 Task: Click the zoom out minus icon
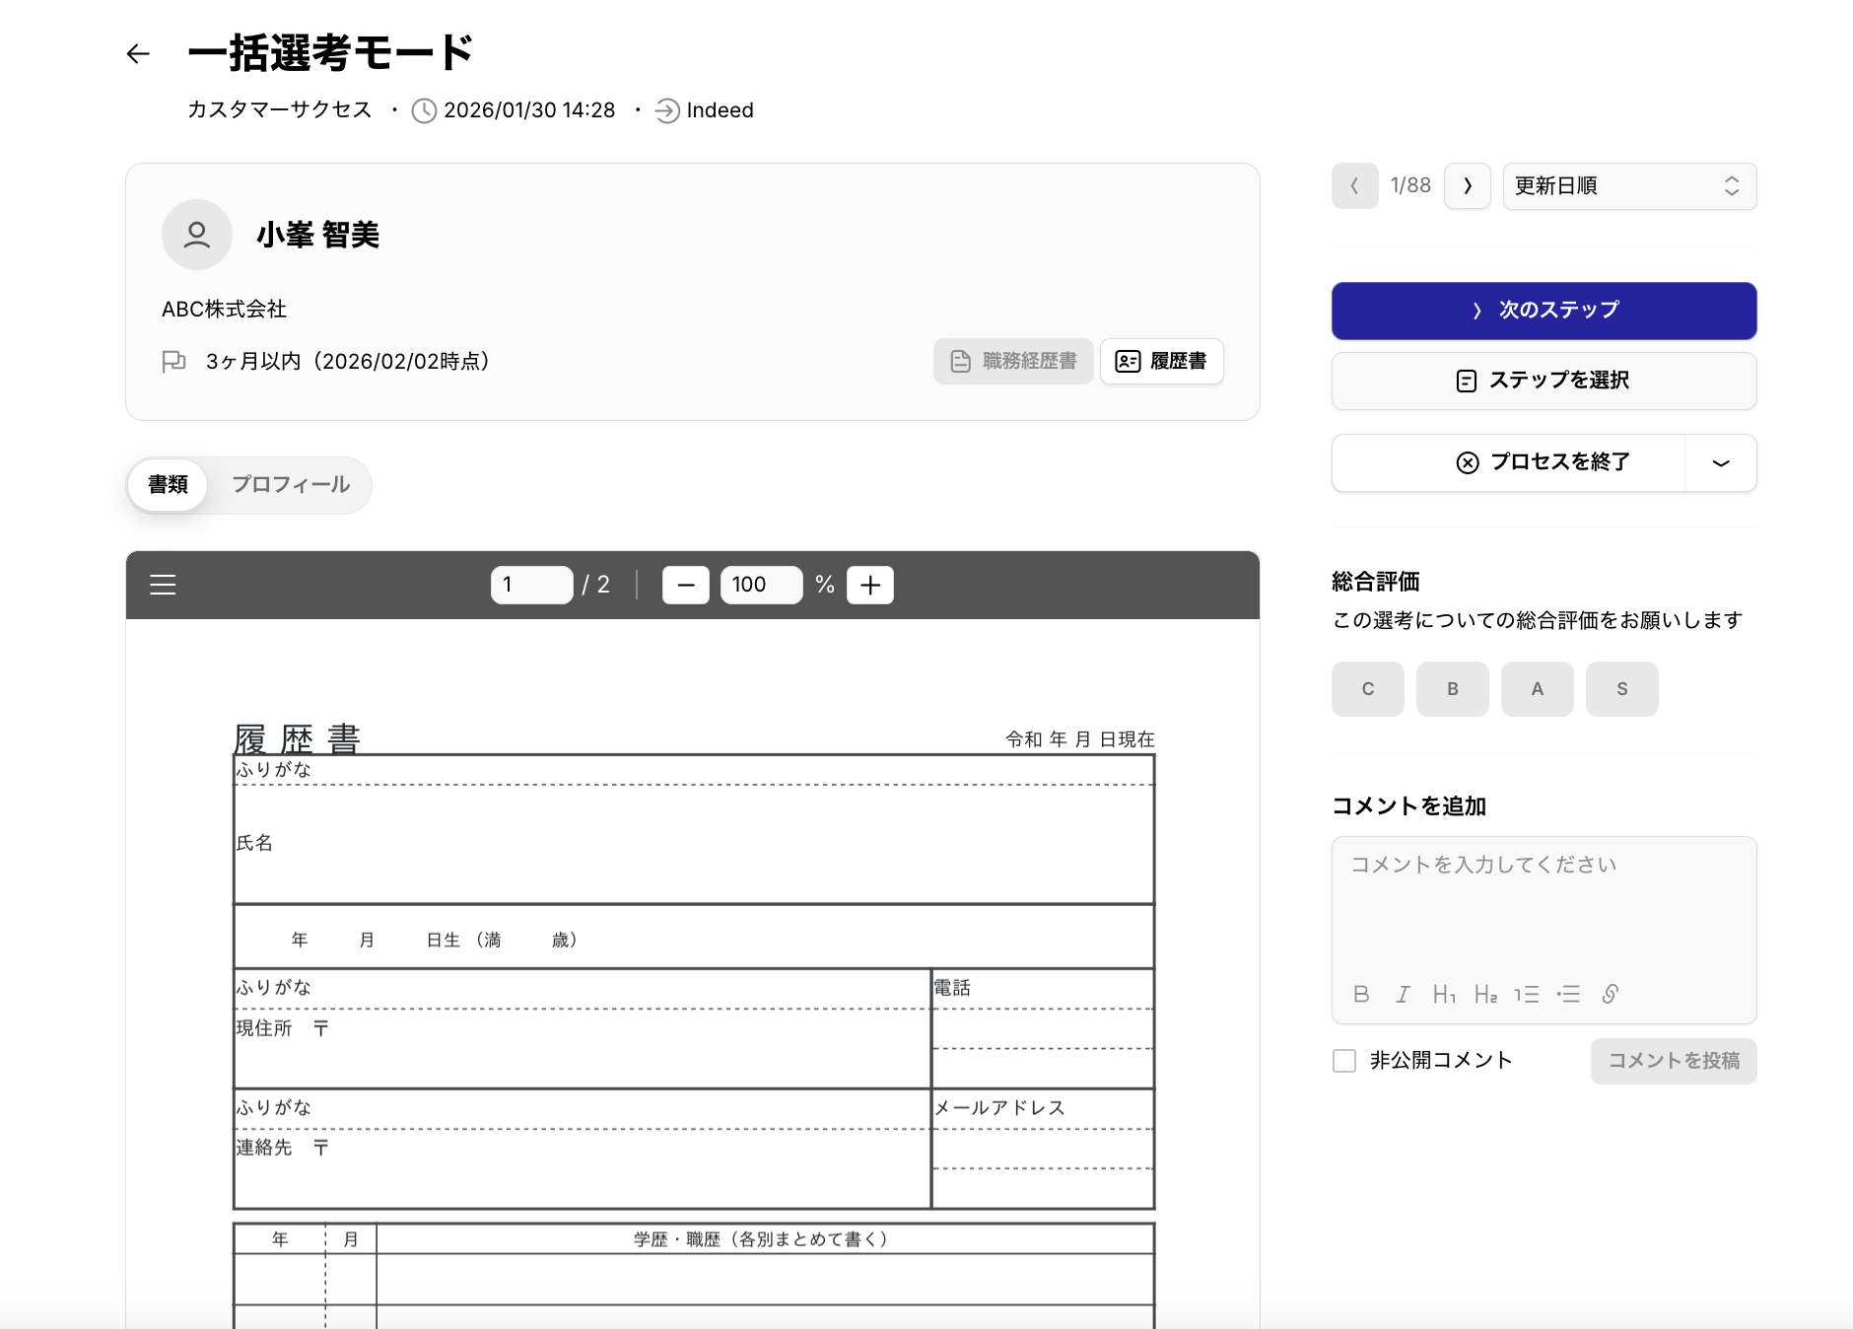pyautogui.click(x=685, y=585)
